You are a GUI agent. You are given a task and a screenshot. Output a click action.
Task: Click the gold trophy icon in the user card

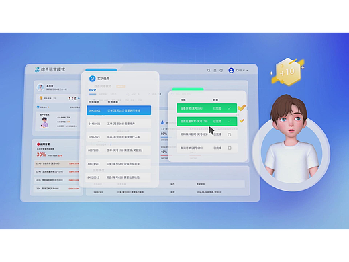coord(41,98)
